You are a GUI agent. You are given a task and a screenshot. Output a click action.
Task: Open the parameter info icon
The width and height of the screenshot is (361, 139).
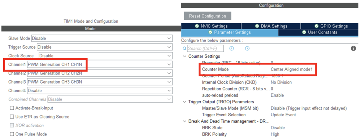click(353, 49)
